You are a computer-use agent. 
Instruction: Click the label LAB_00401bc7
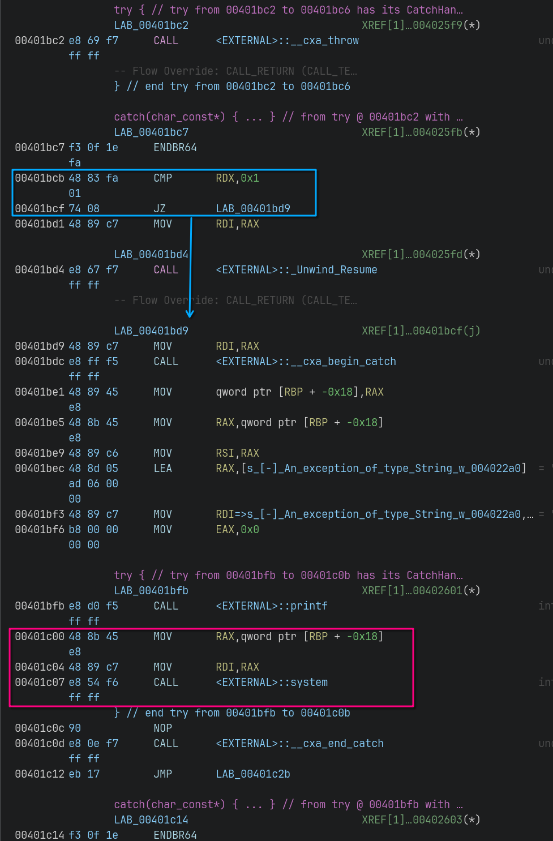[x=151, y=132]
